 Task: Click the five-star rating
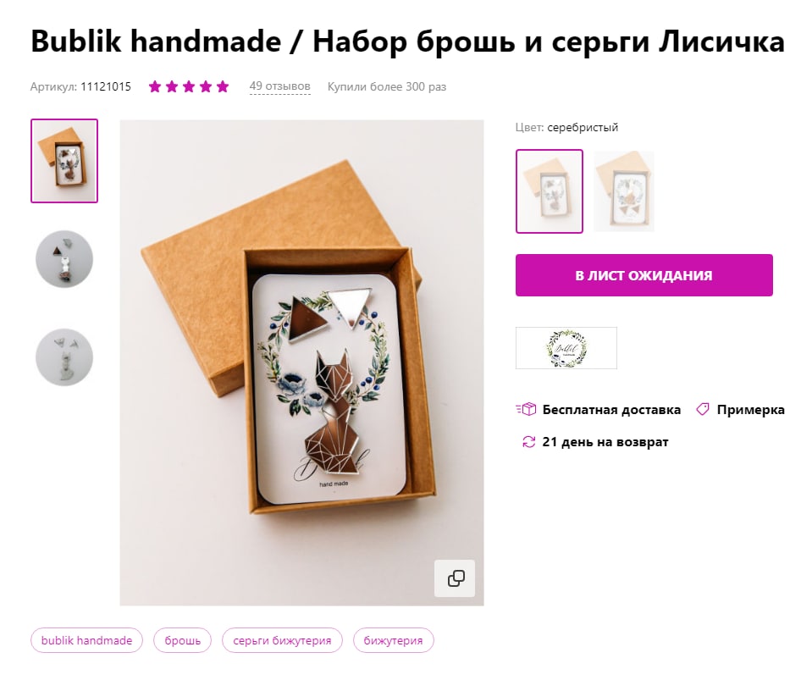coord(189,86)
